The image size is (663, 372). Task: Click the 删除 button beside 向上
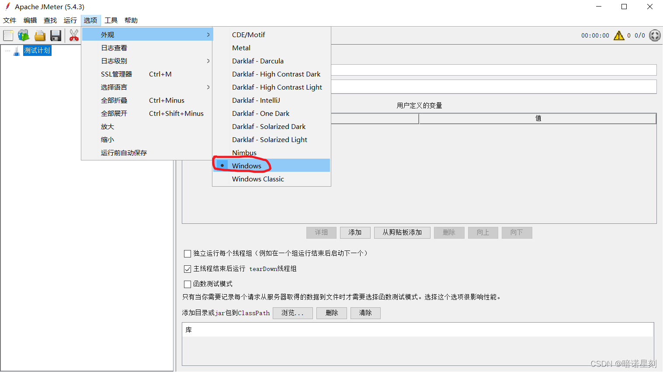449,233
